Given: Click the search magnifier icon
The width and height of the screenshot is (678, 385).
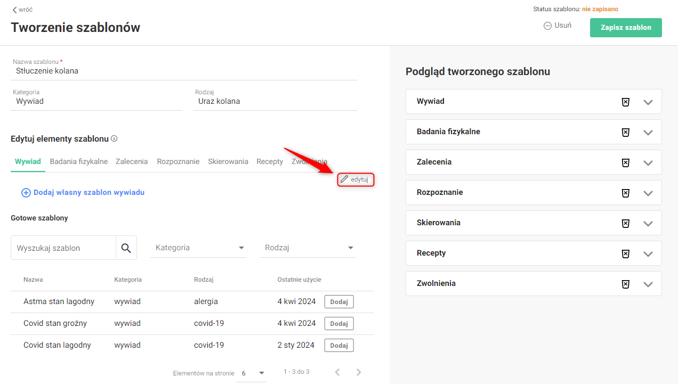Looking at the screenshot, I should tap(126, 248).
